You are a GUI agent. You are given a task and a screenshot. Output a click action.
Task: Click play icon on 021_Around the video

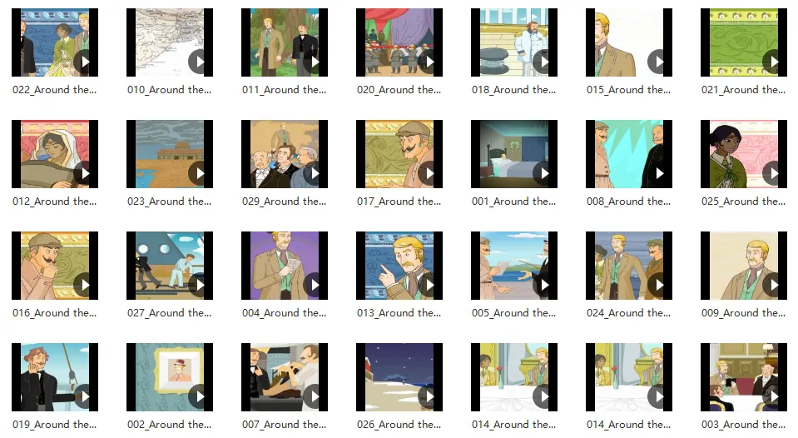click(773, 62)
